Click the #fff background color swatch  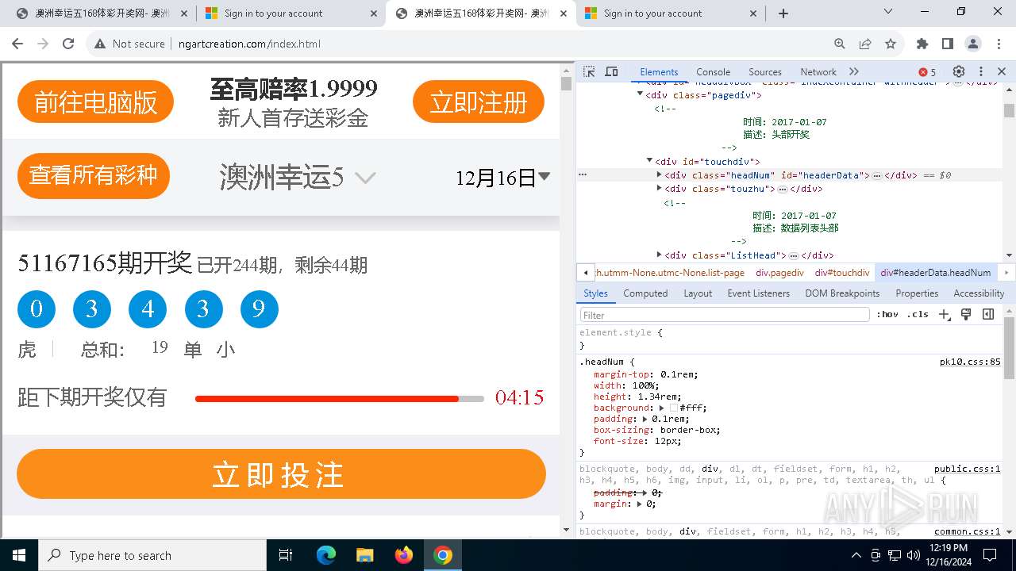coord(673,408)
